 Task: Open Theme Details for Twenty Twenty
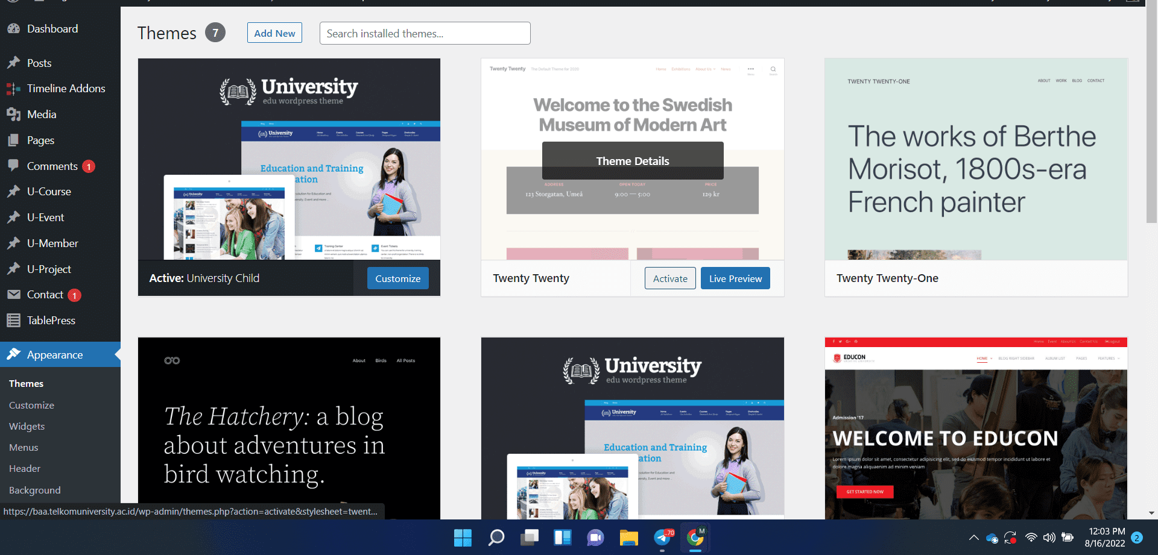pos(633,161)
